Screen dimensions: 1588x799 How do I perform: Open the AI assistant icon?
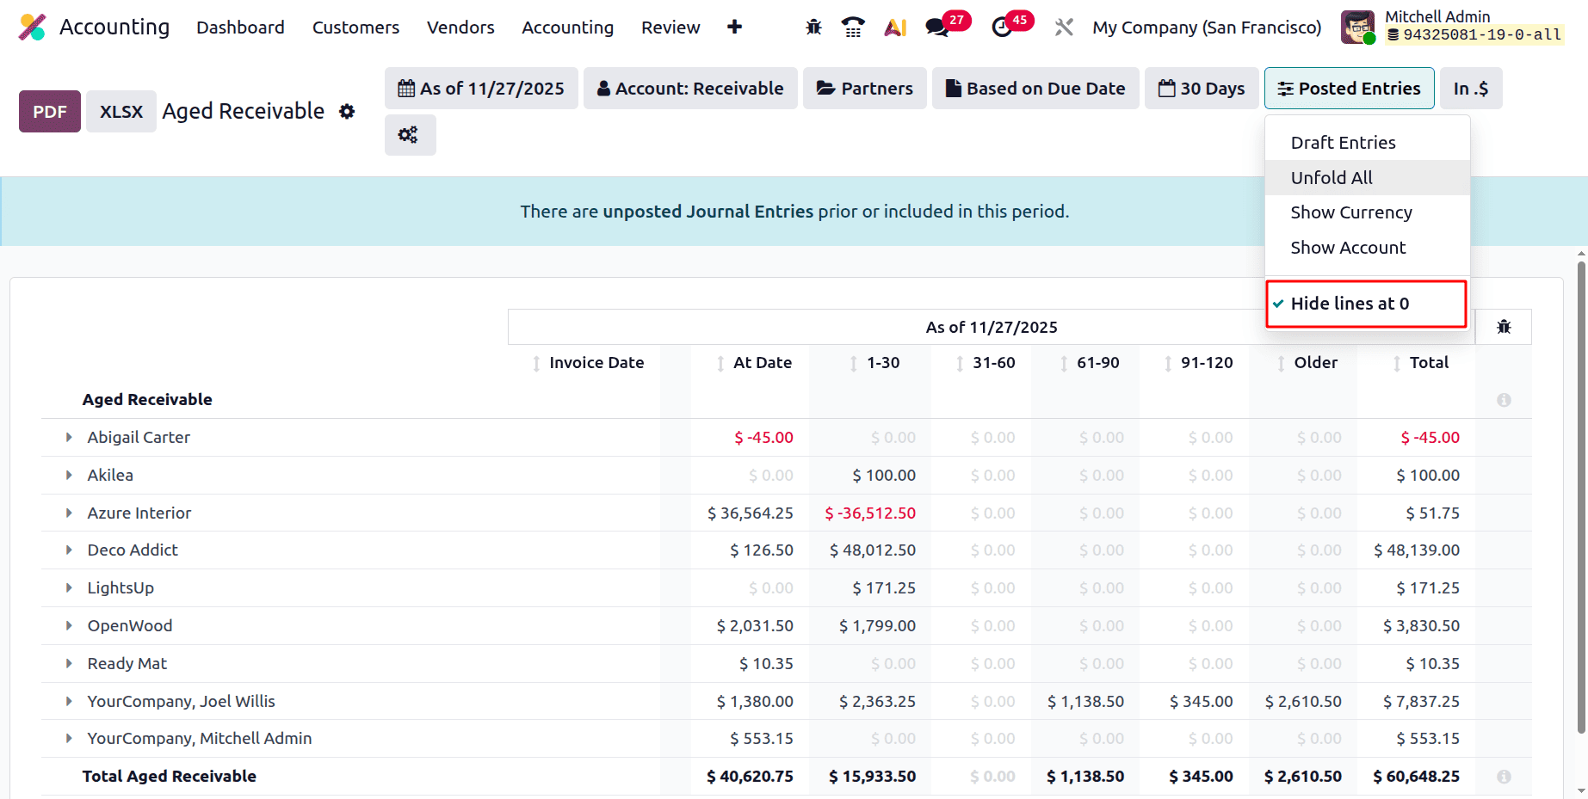[895, 28]
